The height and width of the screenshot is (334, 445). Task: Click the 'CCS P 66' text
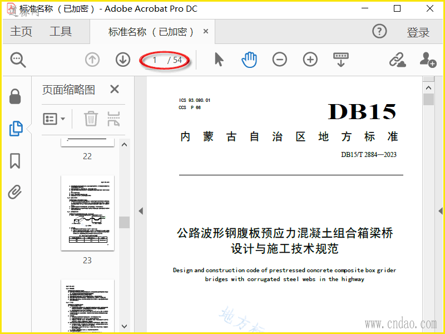pyautogui.click(x=190, y=107)
